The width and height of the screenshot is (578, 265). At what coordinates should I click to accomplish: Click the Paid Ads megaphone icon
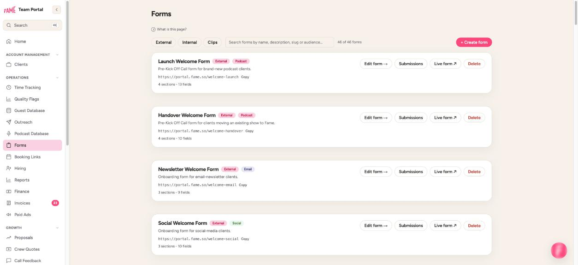(x=8, y=215)
